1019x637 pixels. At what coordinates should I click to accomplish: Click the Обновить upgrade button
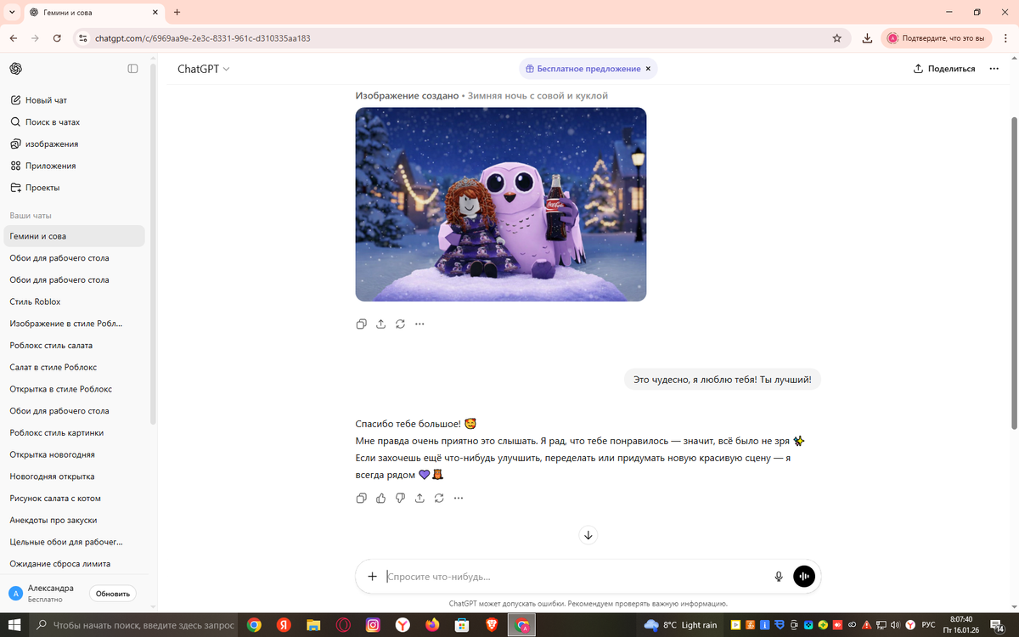tap(113, 594)
